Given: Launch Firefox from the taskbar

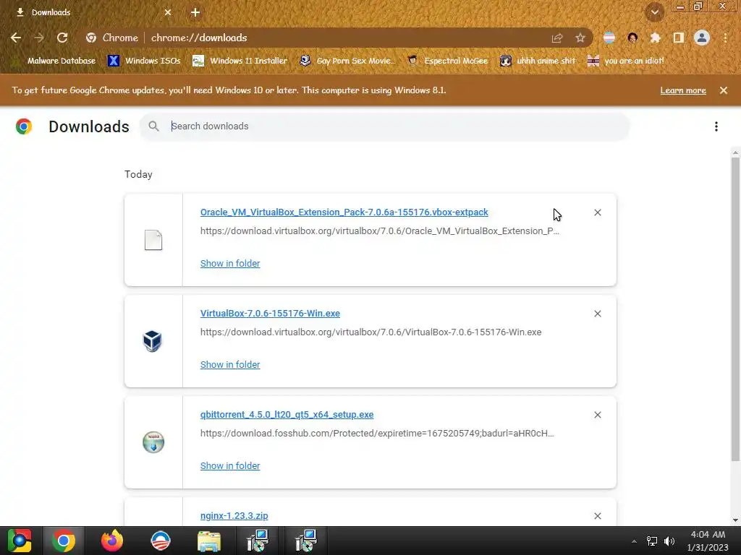Looking at the screenshot, I should click(x=112, y=541).
